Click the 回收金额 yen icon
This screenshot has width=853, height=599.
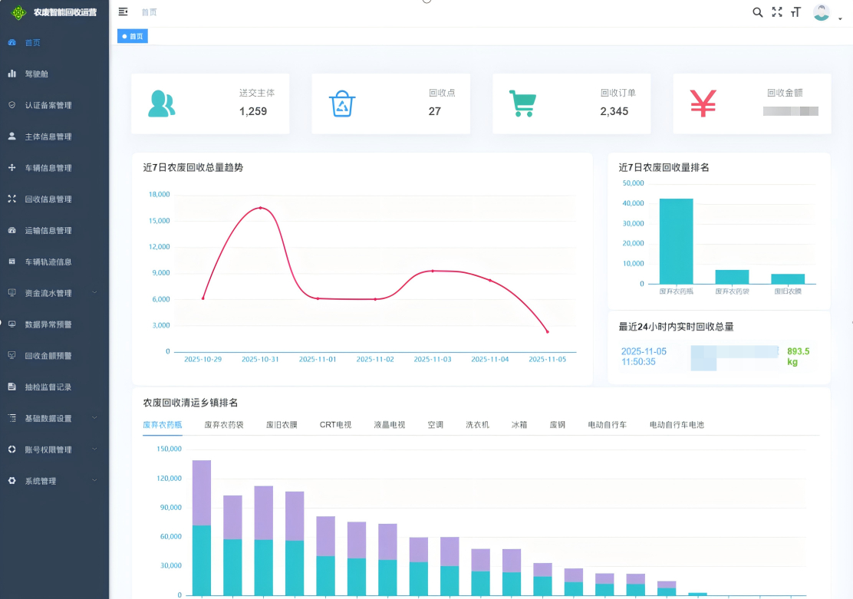[703, 104]
